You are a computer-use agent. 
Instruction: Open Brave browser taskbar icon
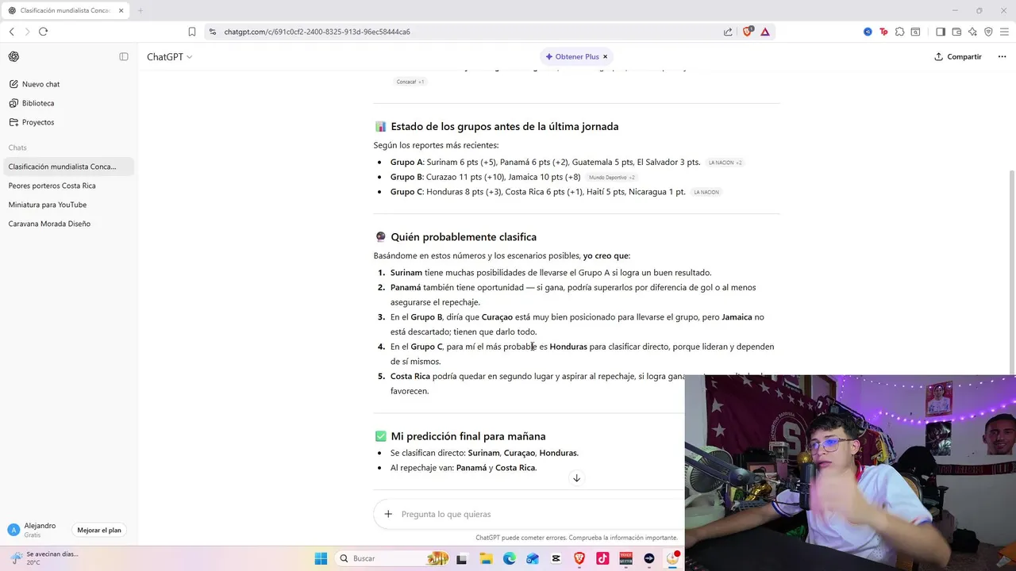[579, 558]
